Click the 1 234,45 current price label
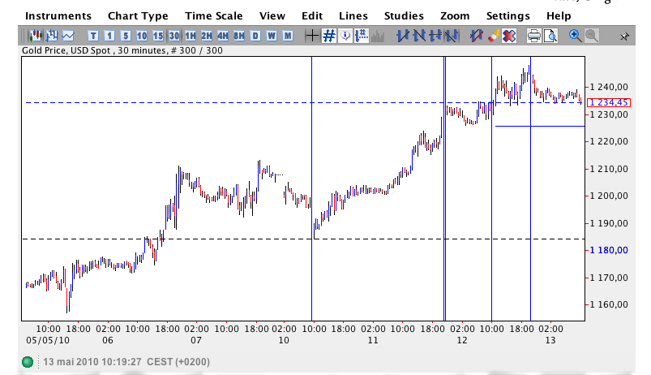651x375 pixels. pos(608,102)
